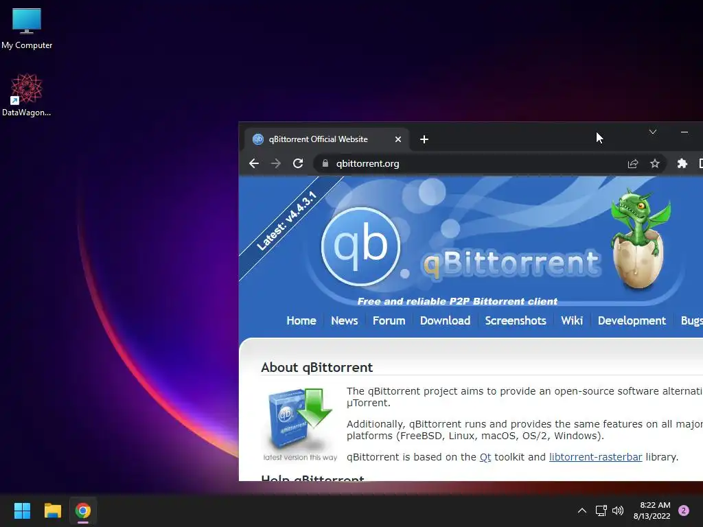The image size is (703, 527).
Task: Open the Chrome extensions puzzle icon
Action: [682, 163]
